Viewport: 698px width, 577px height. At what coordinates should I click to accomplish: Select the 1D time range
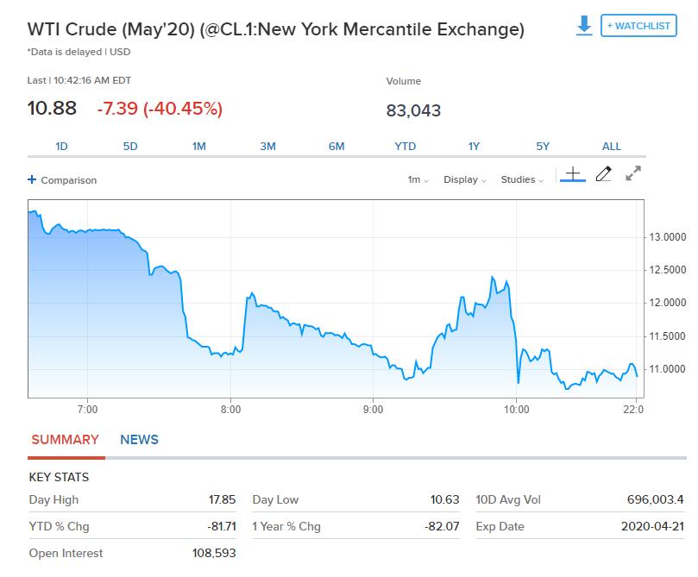[61, 147]
